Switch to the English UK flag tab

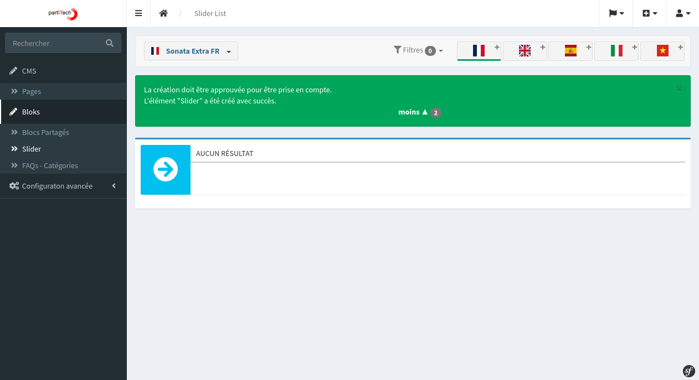(524, 51)
